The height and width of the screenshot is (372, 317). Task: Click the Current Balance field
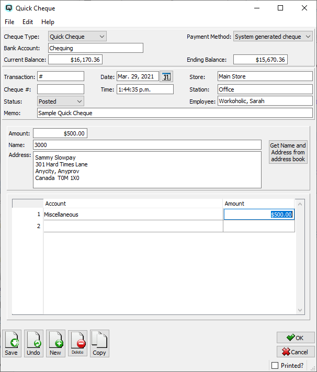click(x=75, y=60)
